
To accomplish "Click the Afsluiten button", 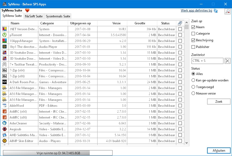I will (219, 151).
